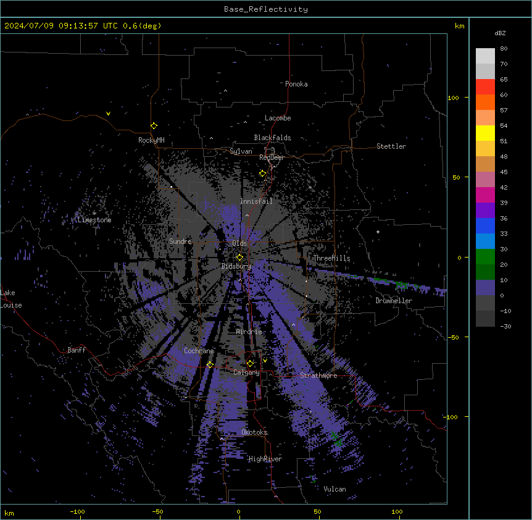Click the white plus marker north of Drumheller

[x=378, y=232]
